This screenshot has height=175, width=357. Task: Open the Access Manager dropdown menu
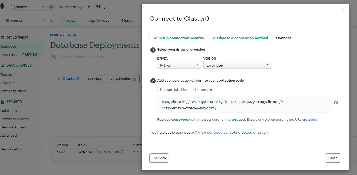click(x=74, y=7)
